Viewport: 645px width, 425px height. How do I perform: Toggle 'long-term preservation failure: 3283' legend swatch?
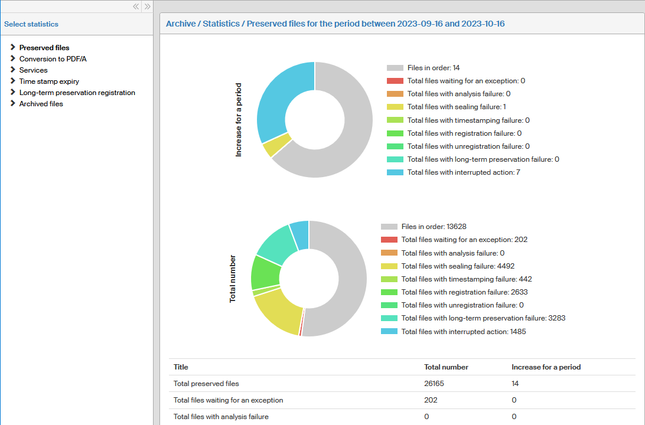coord(389,318)
